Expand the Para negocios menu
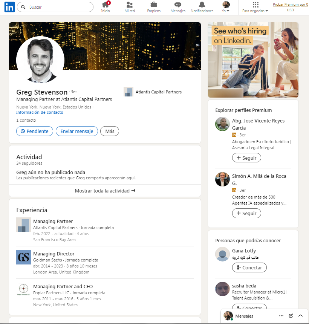Screen dimensions: 309x324 tap(255, 7)
